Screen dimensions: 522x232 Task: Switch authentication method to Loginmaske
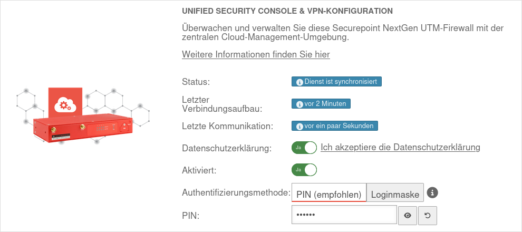[x=395, y=194]
